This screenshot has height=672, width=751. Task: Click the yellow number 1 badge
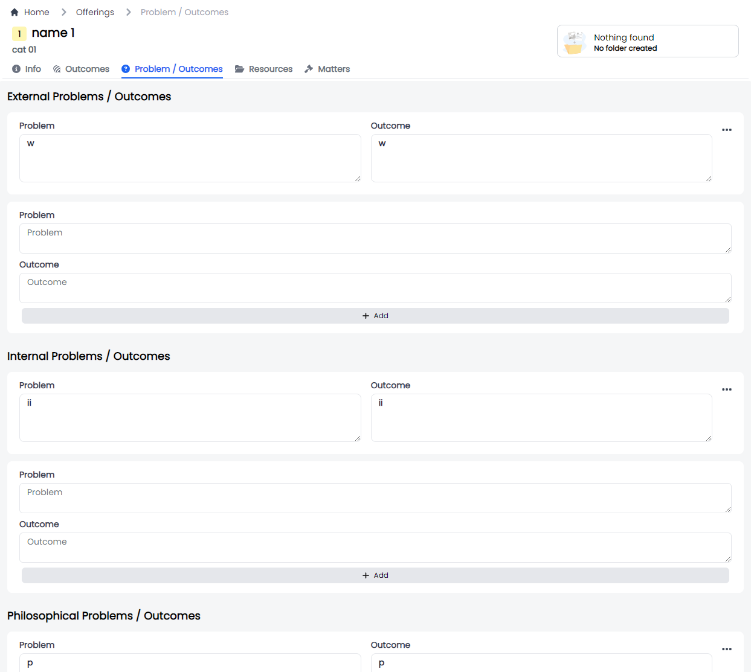coord(19,33)
